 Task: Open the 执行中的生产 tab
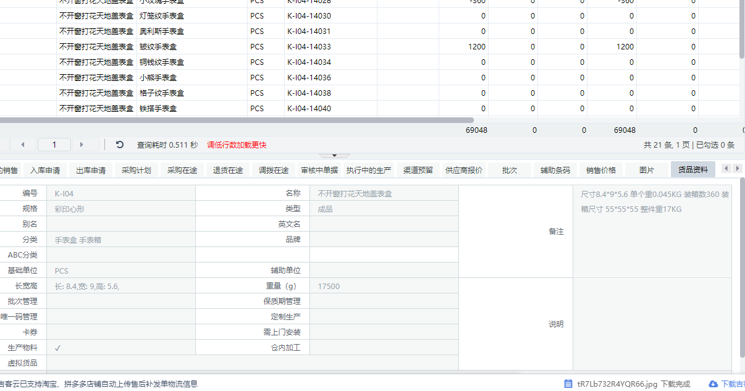(369, 170)
